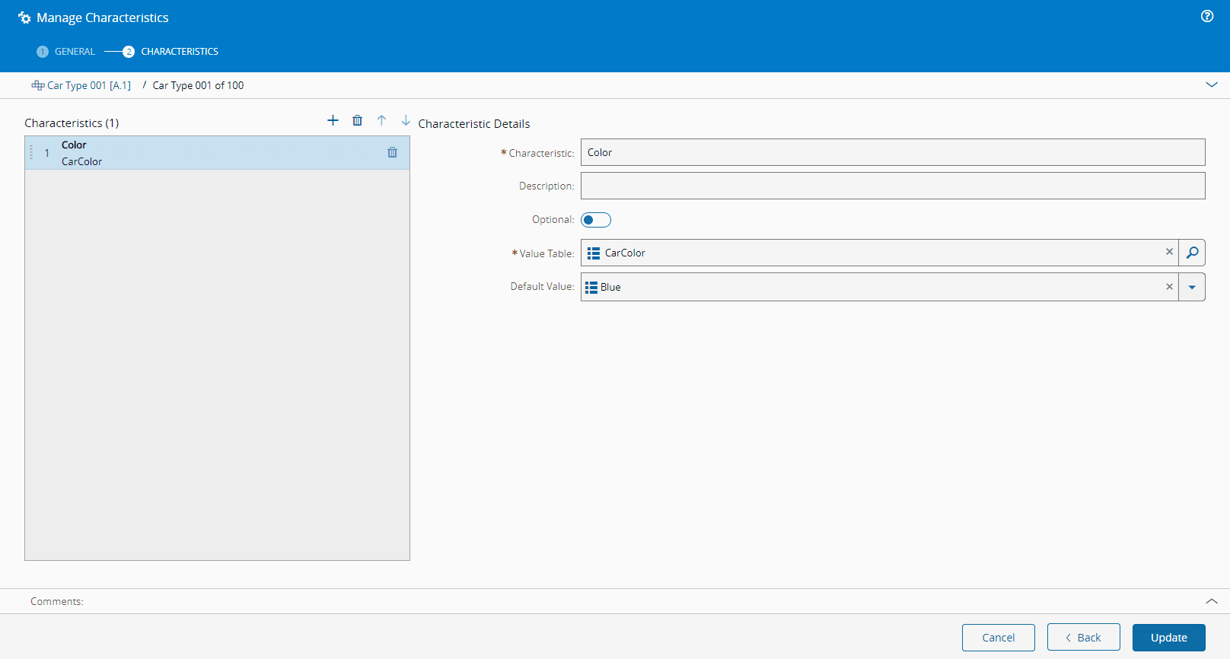This screenshot has height=659, width=1230.
Task: Clear the Blue default value
Action: tap(1169, 287)
